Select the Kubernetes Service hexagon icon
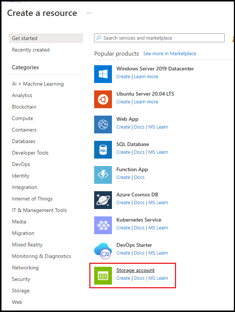Viewport: 235px width, 312px height. click(x=103, y=225)
